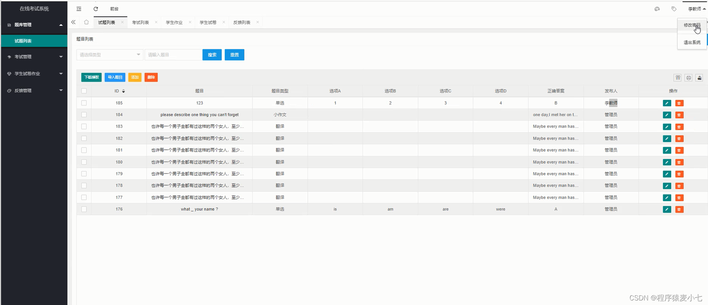This screenshot has height=305, width=708.
Task: Click the orange 添加 add button
Action: 135,77
